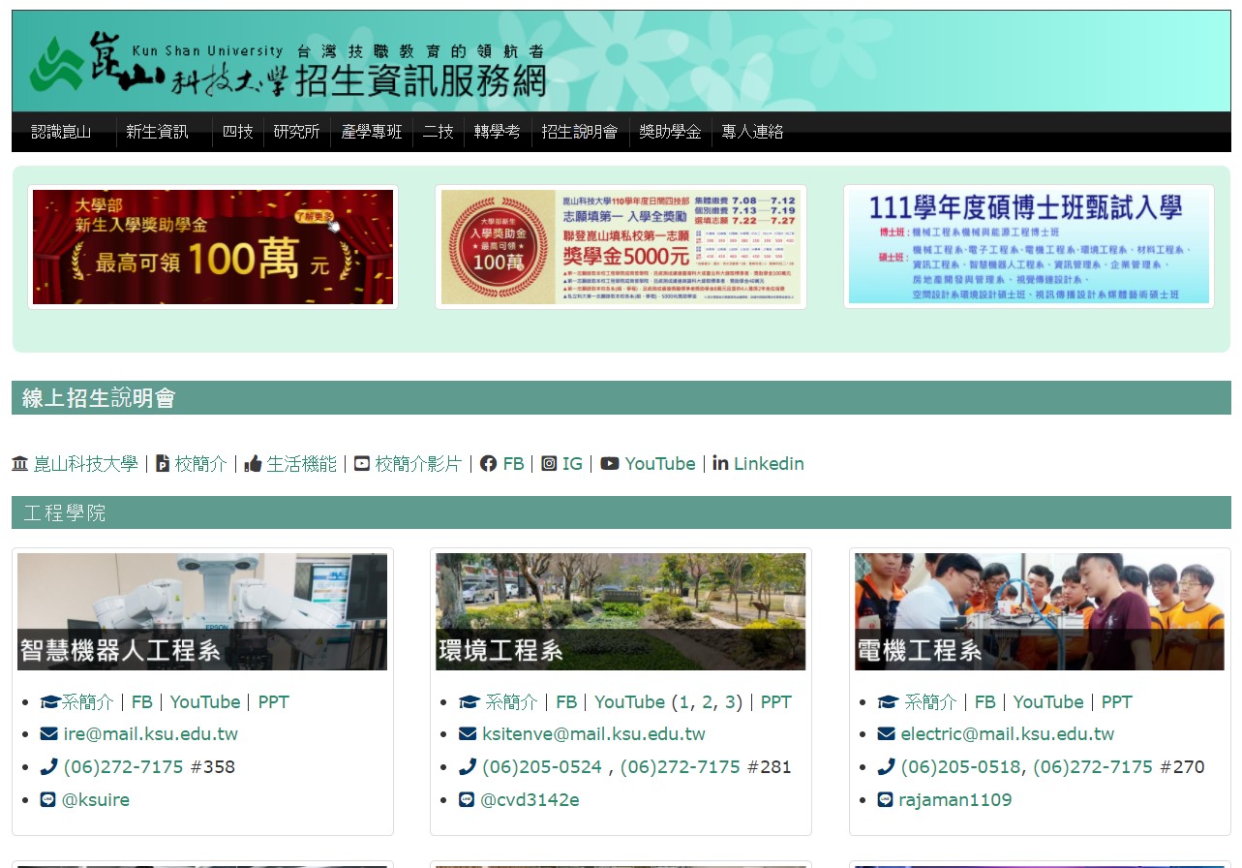Open the 111學年度碩博士班甄試入學 banner

pyautogui.click(x=1028, y=247)
